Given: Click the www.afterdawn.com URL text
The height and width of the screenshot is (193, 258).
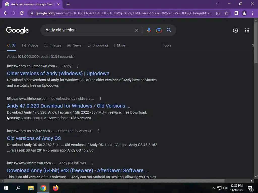Looking at the screenshot, I should [29, 163].
